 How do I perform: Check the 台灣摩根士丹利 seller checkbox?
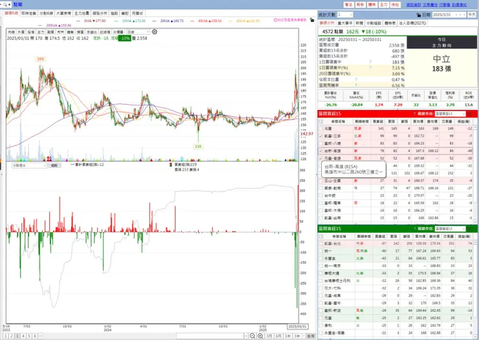(320, 281)
